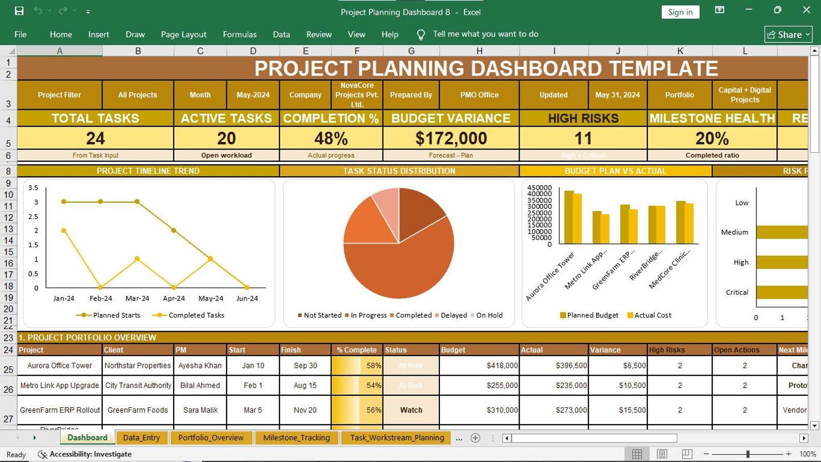Select column H header
The height and width of the screenshot is (462, 821).
pyautogui.click(x=479, y=51)
